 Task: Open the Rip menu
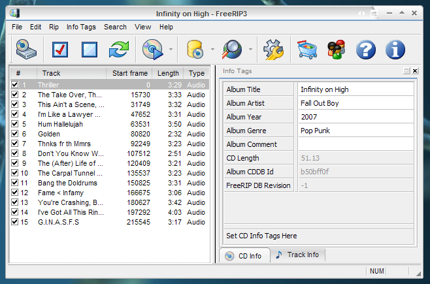(x=54, y=27)
